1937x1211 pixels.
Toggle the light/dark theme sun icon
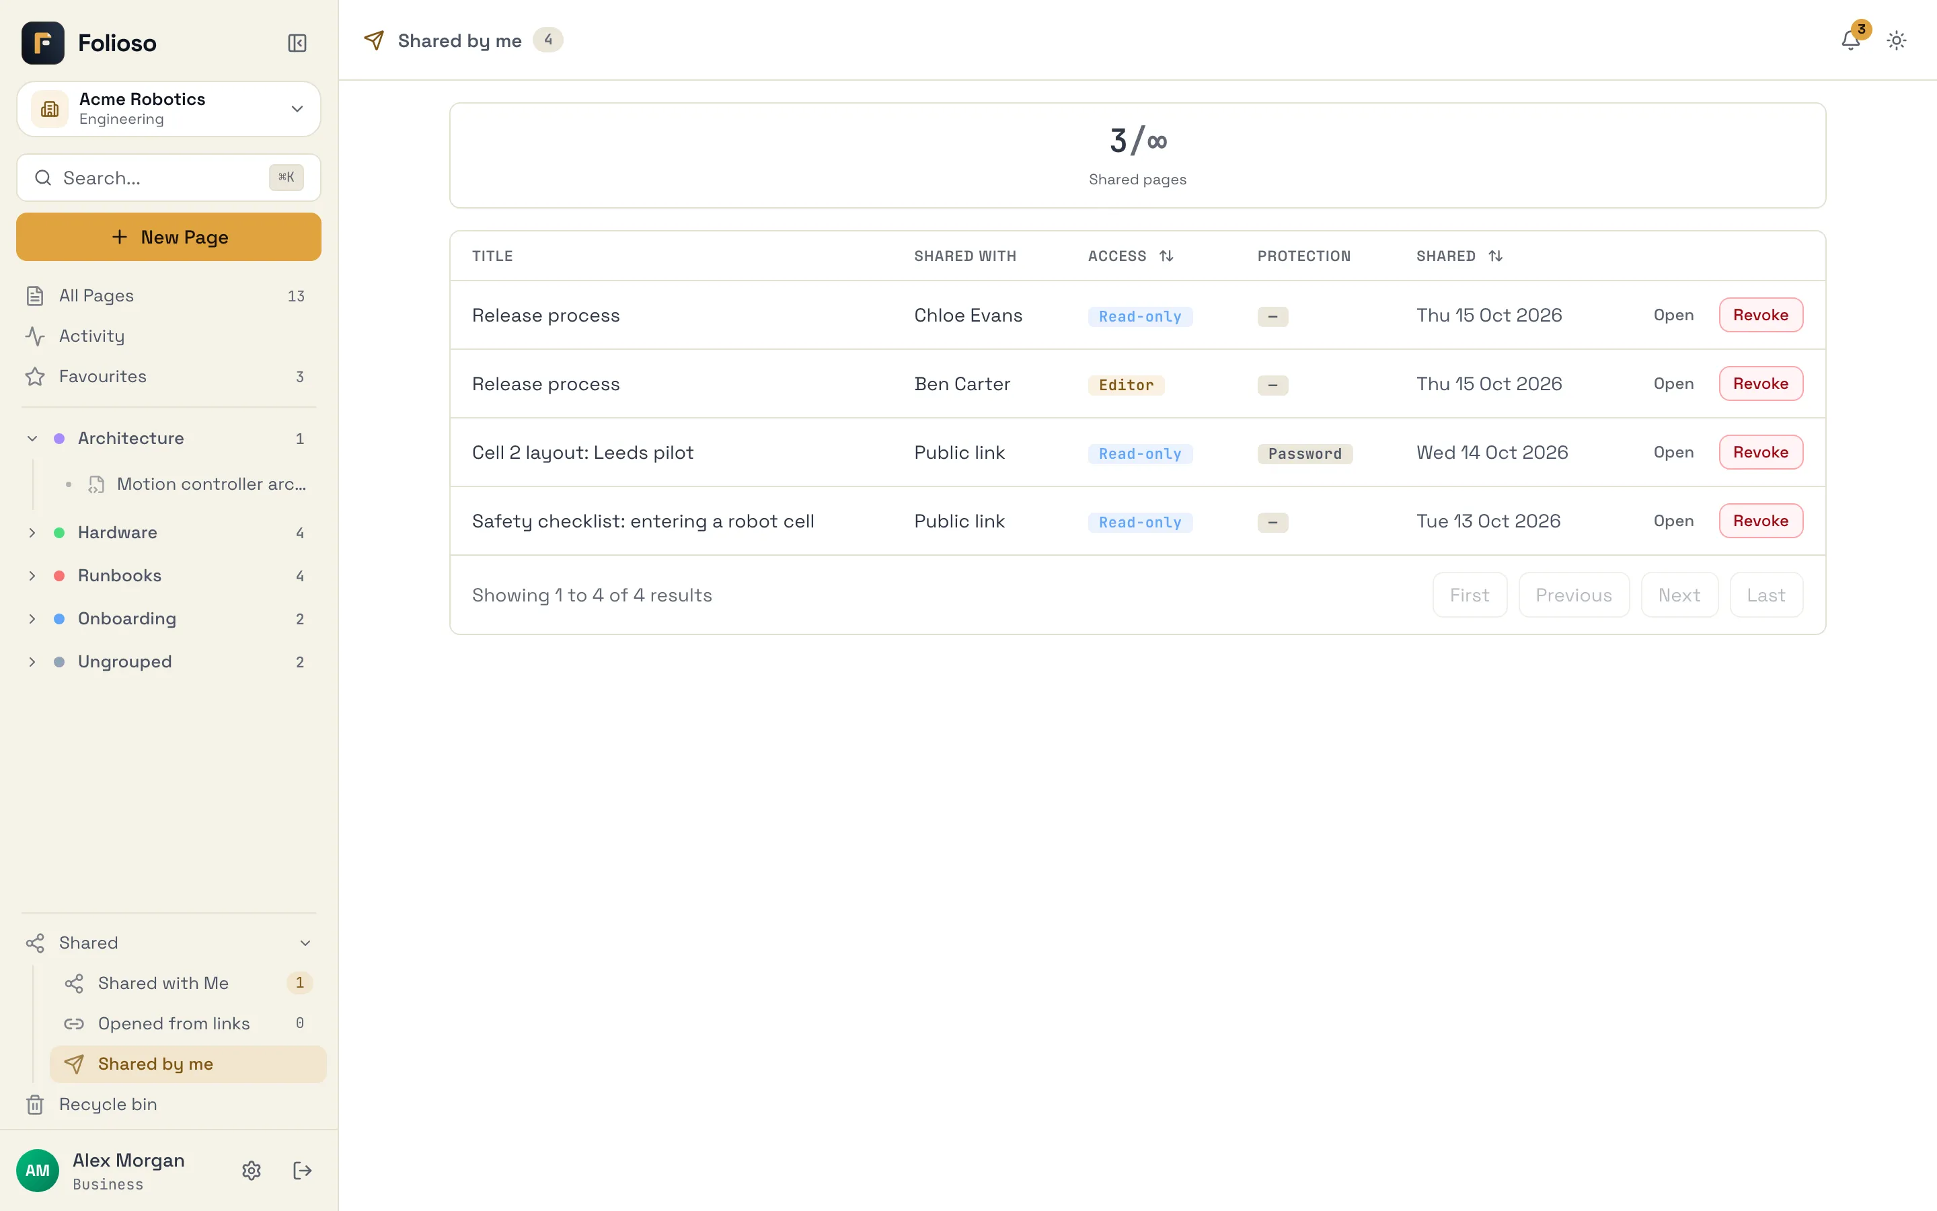click(x=1896, y=40)
